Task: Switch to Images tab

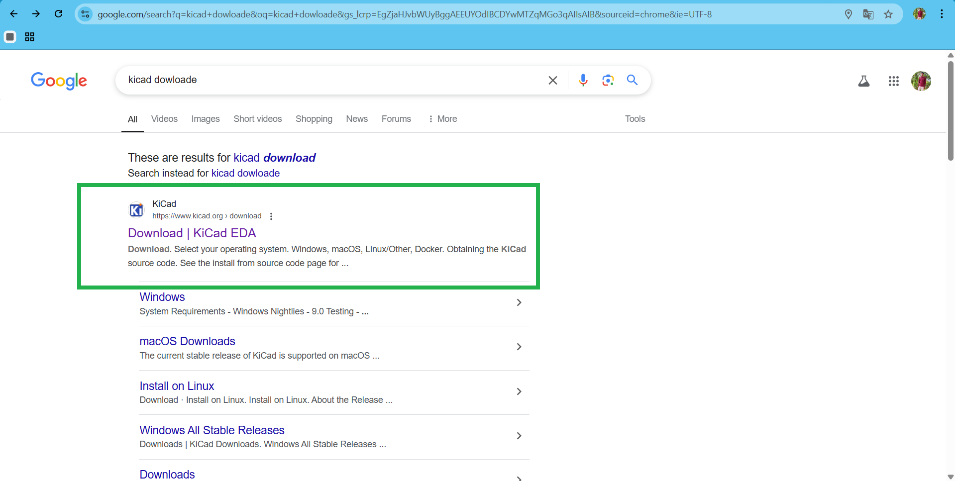Action: 206,119
